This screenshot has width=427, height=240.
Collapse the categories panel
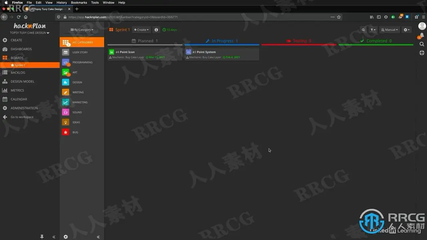(x=98, y=237)
